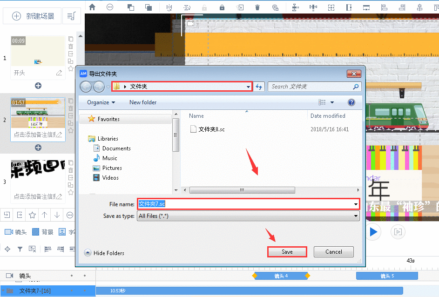Click the refresh button beside address bar

[x=259, y=87]
